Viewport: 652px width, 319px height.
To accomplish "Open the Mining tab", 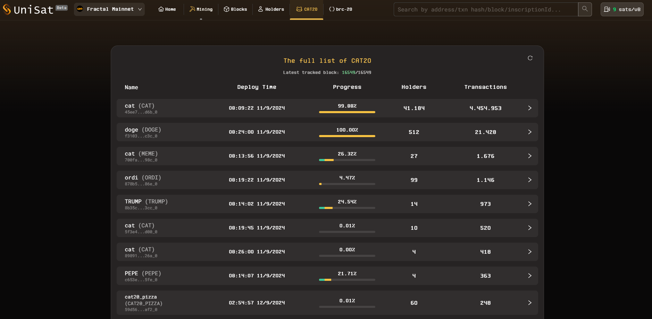I will pyautogui.click(x=201, y=9).
